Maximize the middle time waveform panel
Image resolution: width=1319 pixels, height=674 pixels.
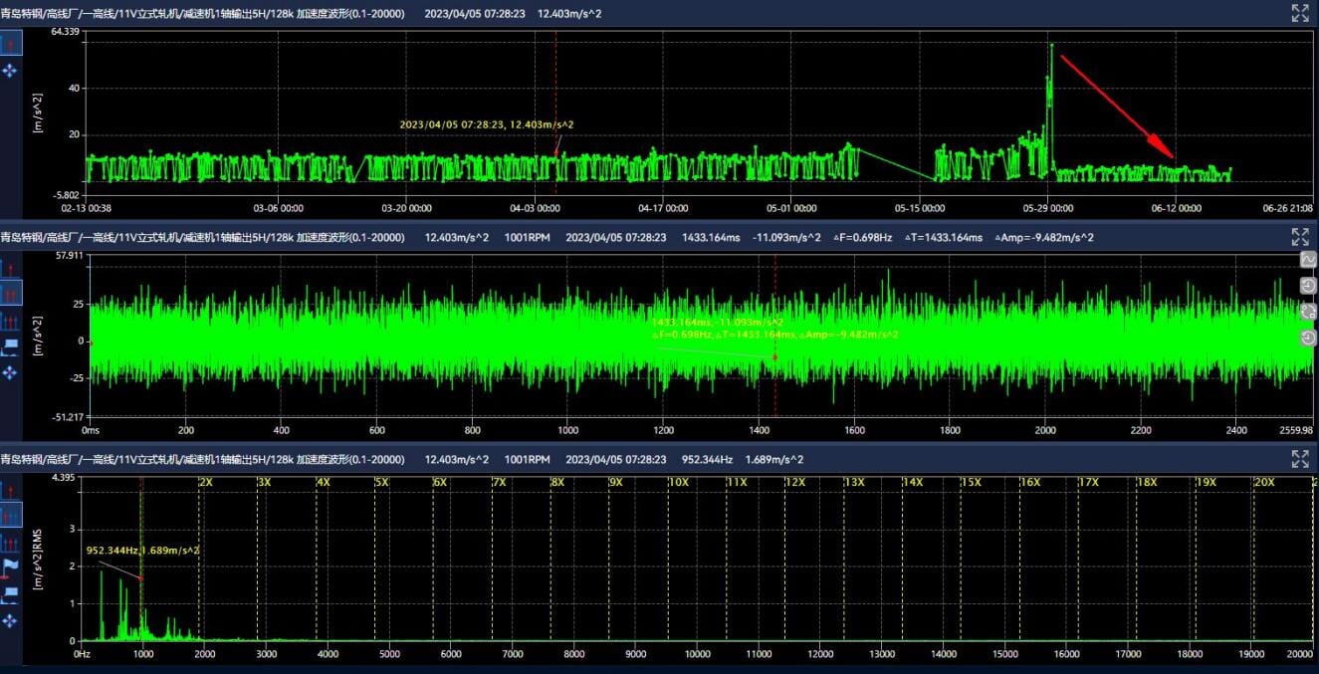tap(1300, 237)
